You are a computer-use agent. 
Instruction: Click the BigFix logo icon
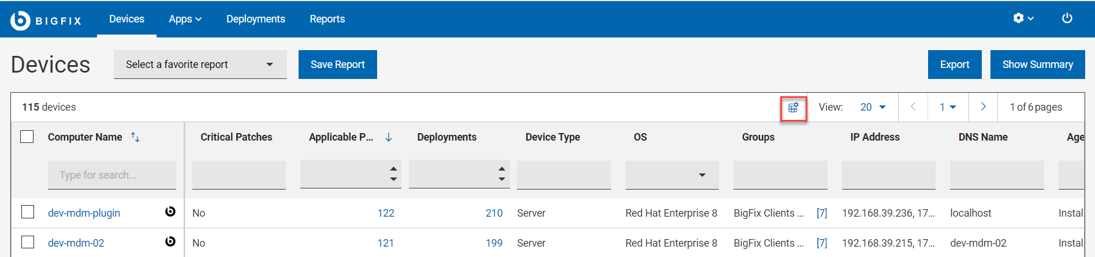(x=20, y=20)
